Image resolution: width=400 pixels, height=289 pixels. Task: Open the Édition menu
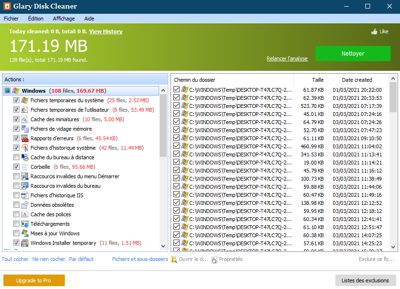point(36,19)
